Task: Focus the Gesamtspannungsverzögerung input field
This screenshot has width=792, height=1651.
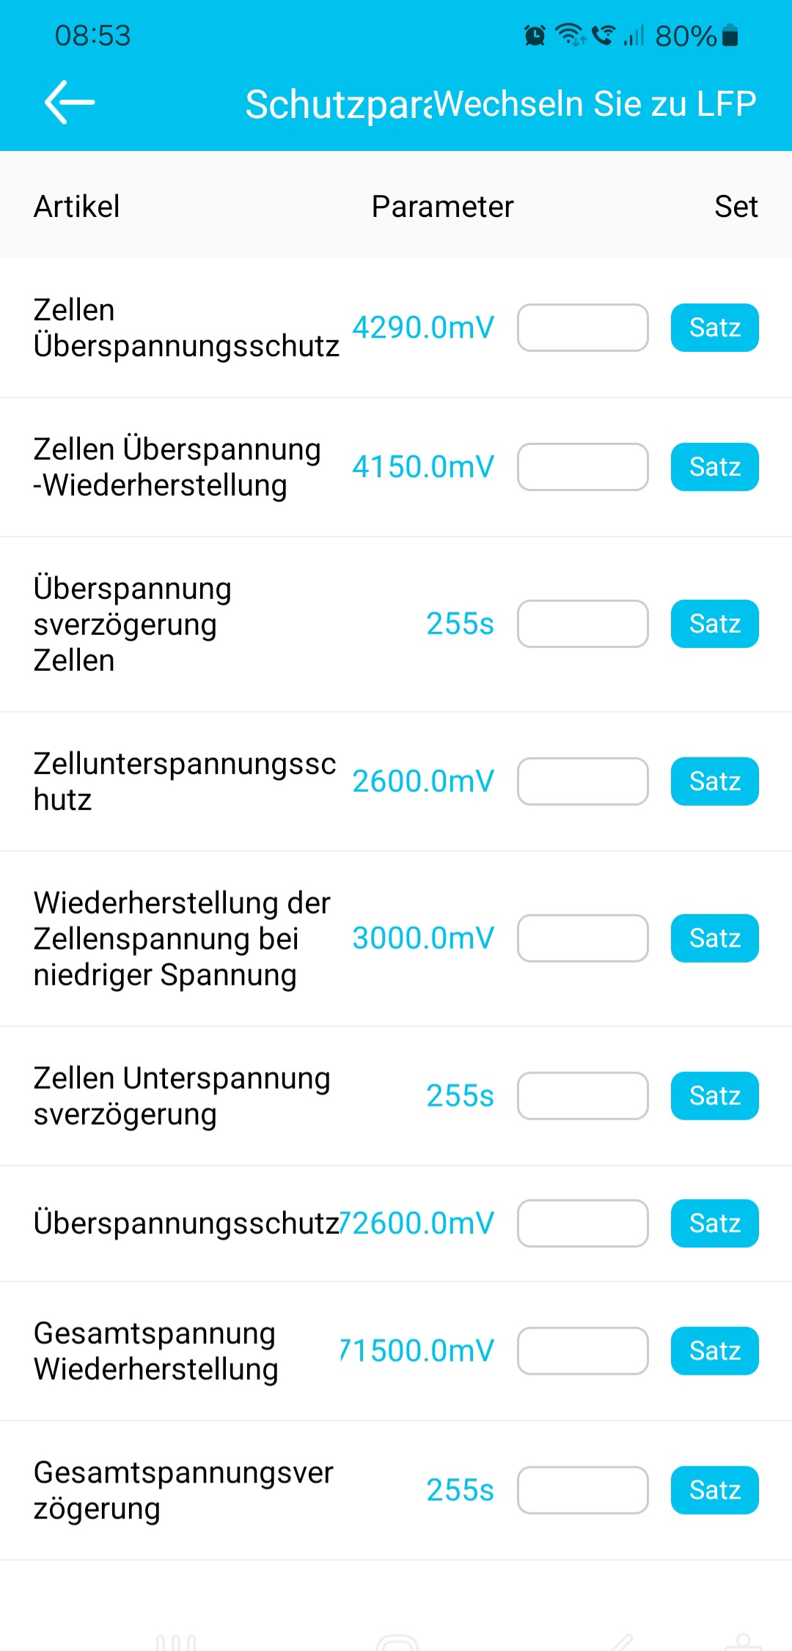Action: pos(582,1490)
